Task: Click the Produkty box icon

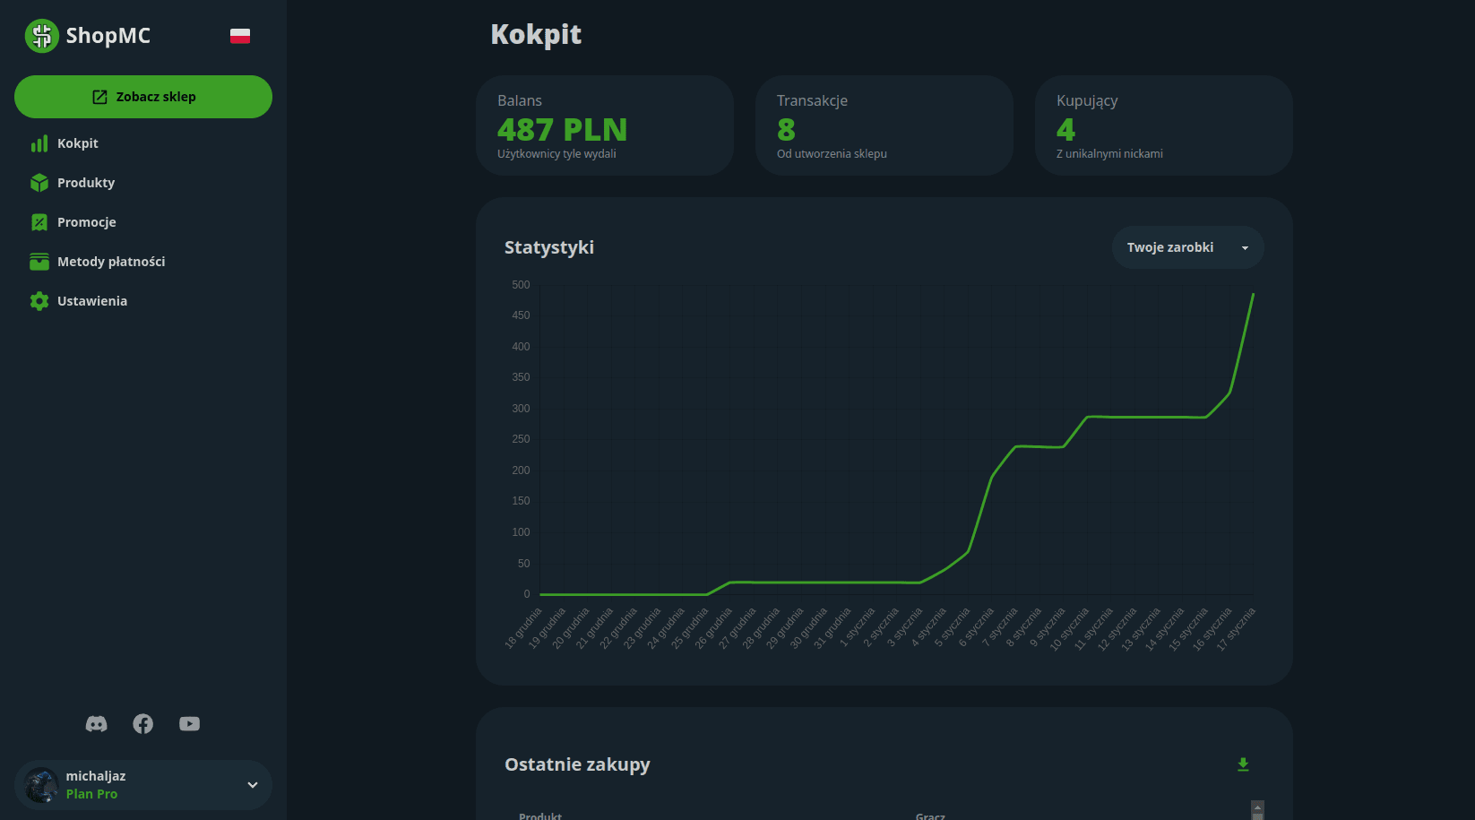Action: [x=39, y=183]
